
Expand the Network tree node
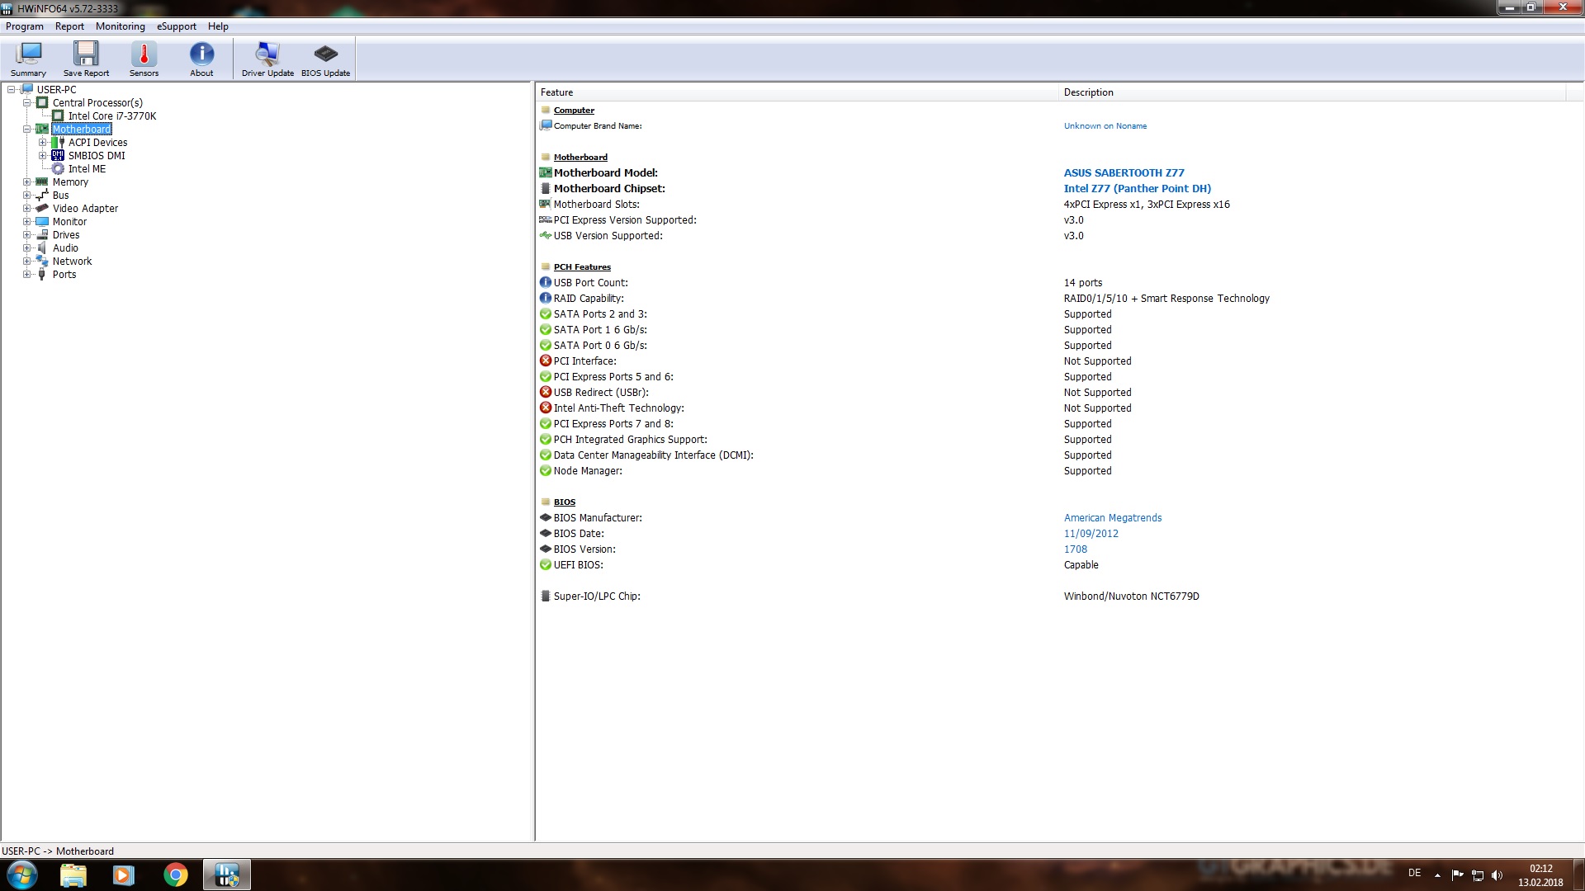click(26, 262)
